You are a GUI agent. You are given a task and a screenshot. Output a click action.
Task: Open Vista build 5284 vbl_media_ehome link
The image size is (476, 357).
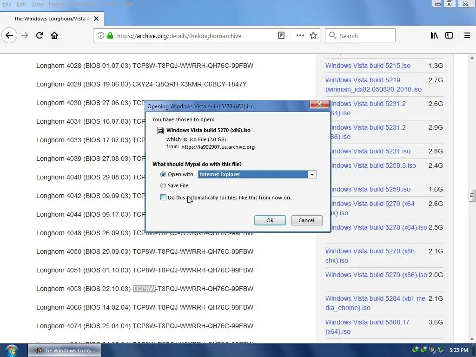coord(377,303)
